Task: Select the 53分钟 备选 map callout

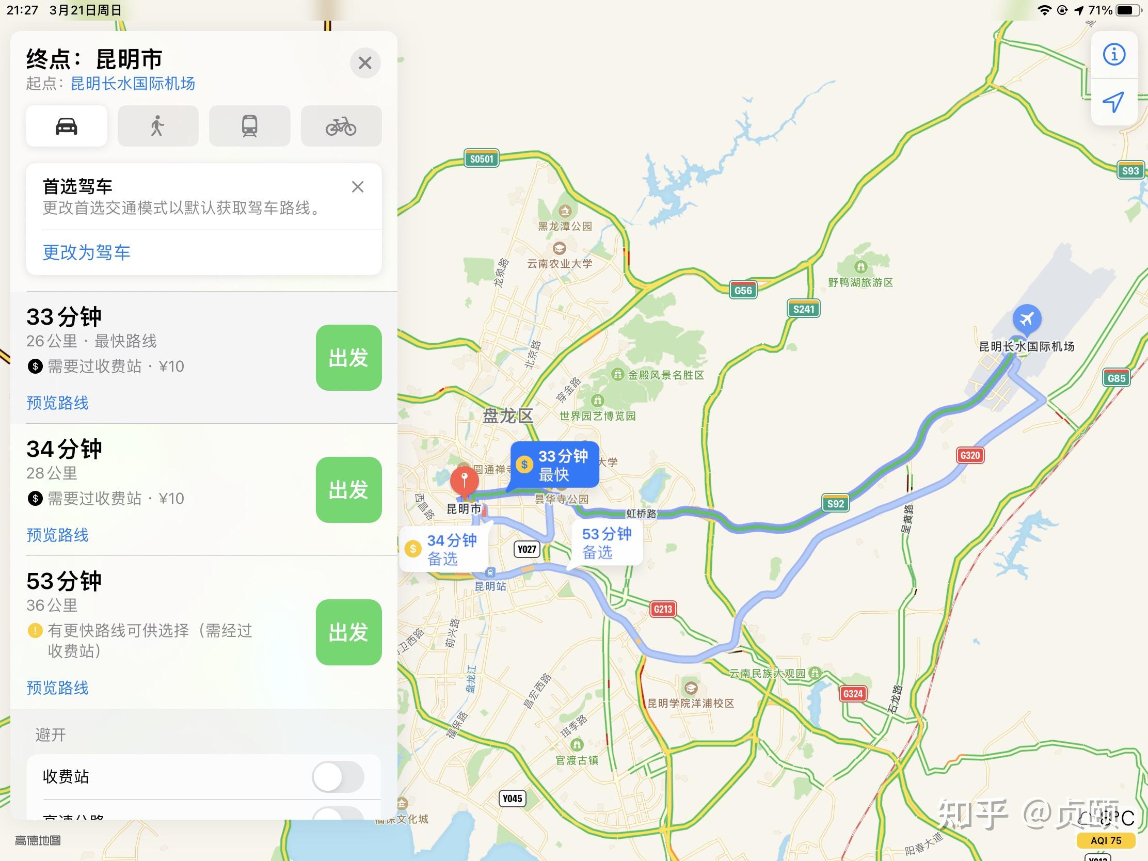Action: [606, 543]
